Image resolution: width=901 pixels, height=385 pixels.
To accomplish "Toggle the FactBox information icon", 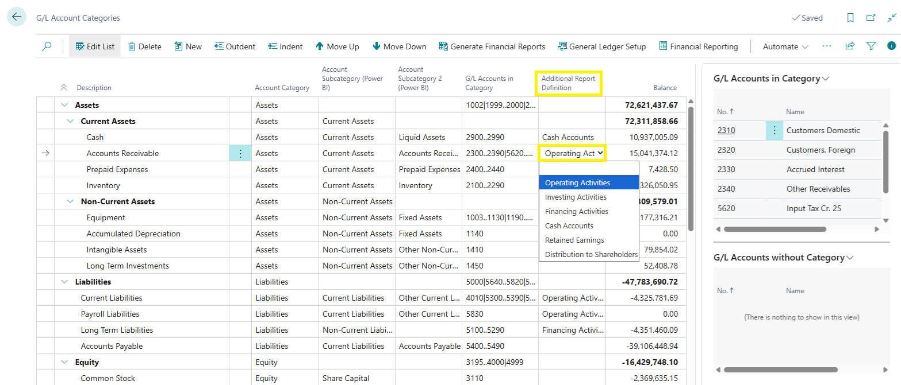I will [891, 46].
